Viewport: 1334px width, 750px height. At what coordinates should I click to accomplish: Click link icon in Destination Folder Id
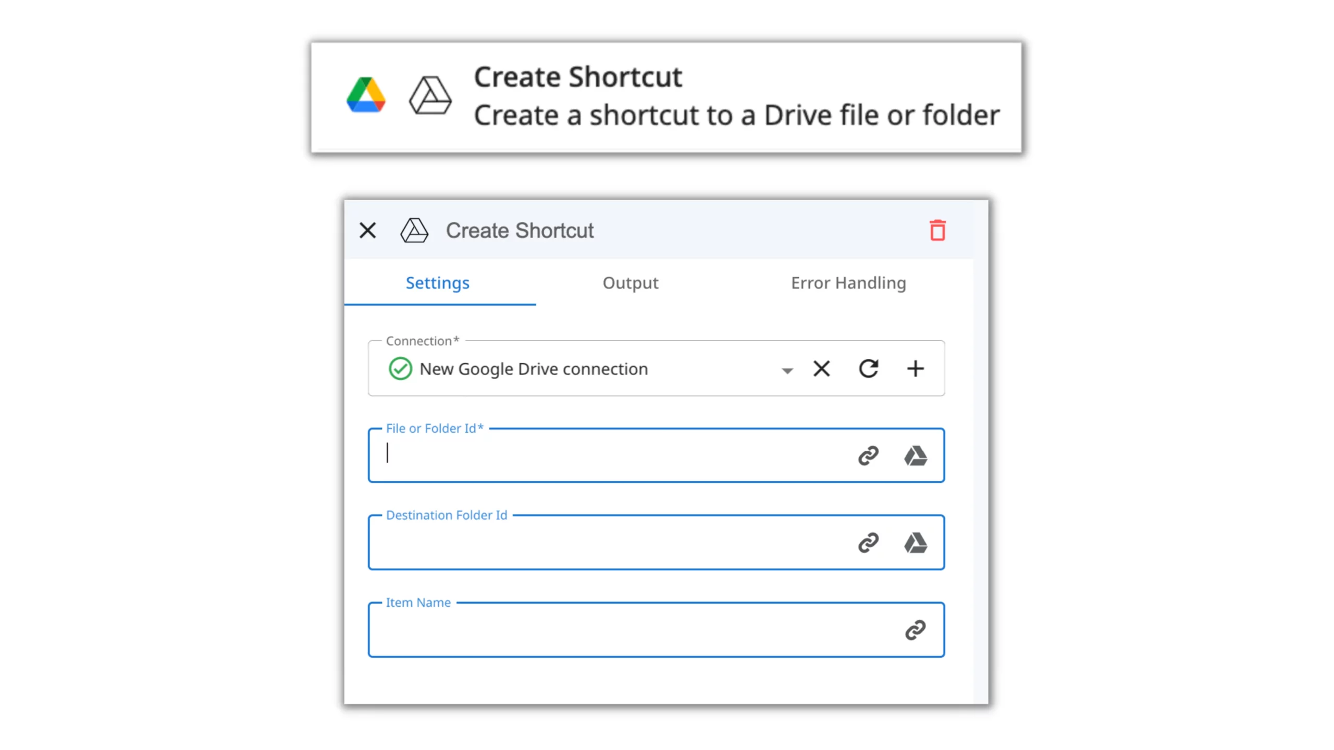point(869,543)
